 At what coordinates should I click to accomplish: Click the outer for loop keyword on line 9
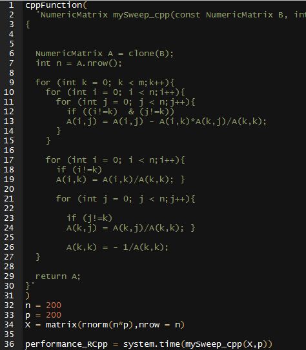point(43,83)
